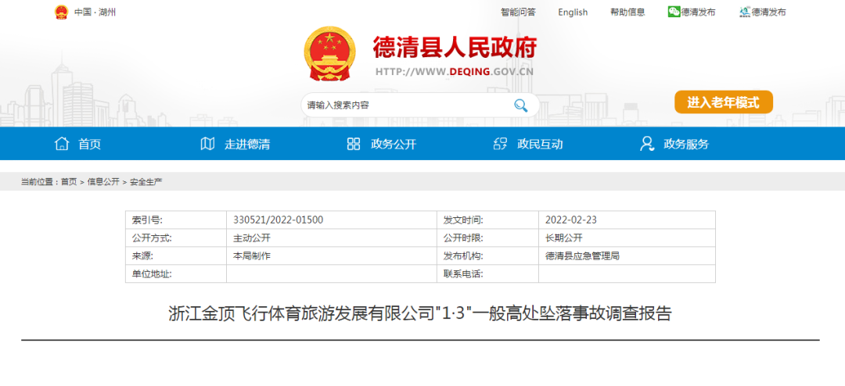This screenshot has width=845, height=386.
Task: Click the map icon beside 走进德清
Action: click(207, 144)
